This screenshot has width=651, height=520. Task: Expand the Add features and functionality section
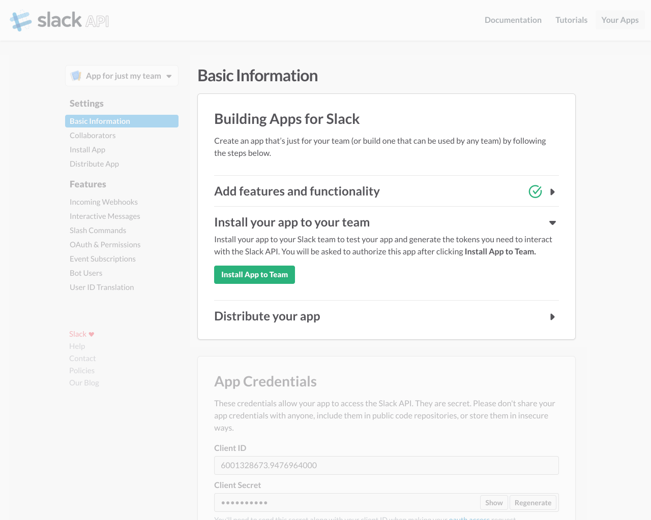[x=552, y=192]
